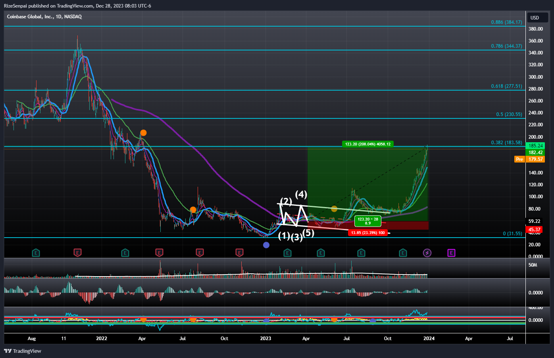The image size is (554, 358).
Task: Open the red earnings marker for May 2022
Action: 159,252
